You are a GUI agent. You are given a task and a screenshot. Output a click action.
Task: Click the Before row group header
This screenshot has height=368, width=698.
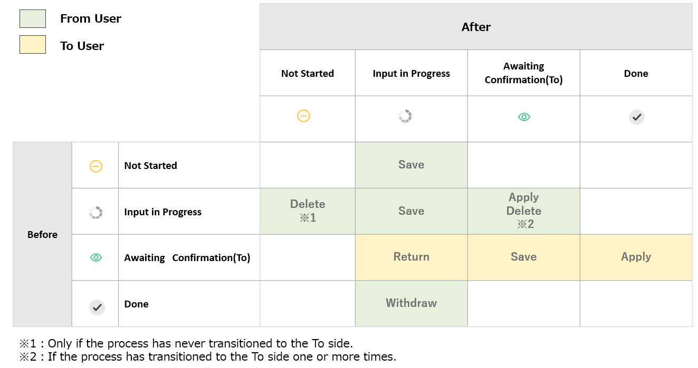click(42, 234)
